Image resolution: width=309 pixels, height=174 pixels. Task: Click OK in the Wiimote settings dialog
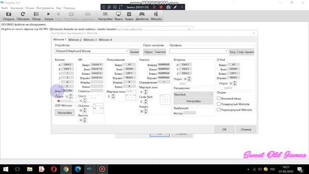(x=224, y=130)
